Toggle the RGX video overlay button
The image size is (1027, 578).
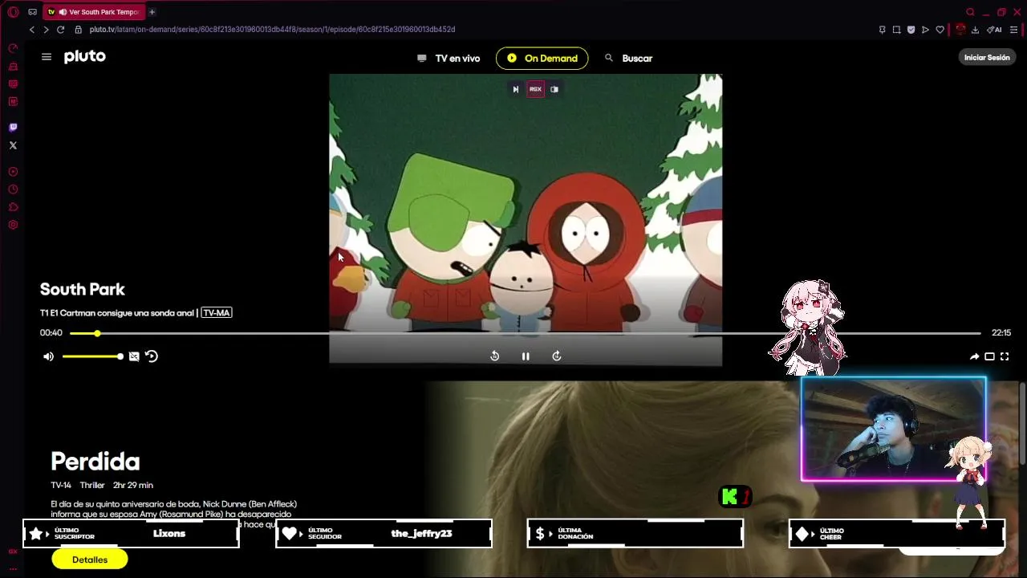tap(535, 89)
